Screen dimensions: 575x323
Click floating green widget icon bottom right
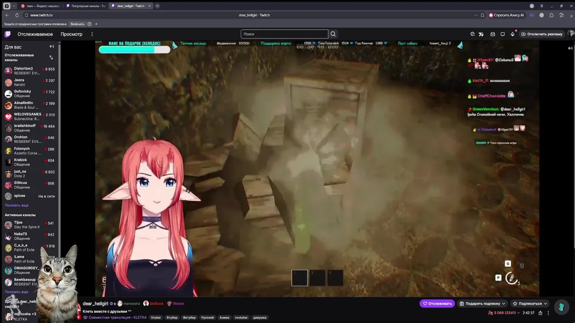[562, 307]
